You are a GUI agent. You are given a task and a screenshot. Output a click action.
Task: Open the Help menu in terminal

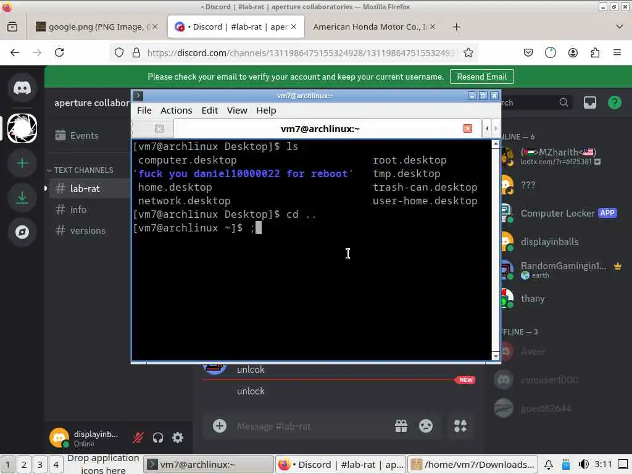pos(266,110)
